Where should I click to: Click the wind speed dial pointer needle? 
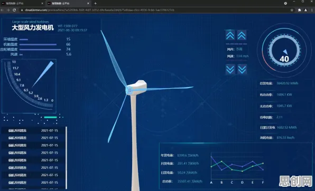(x=43, y=74)
